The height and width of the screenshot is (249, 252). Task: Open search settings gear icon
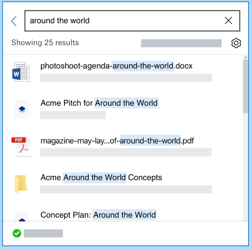click(236, 43)
